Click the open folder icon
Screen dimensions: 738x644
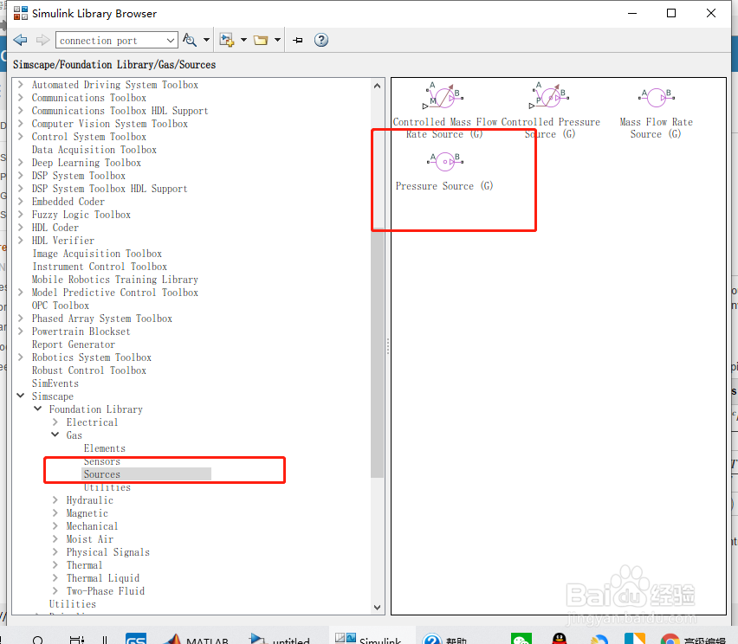click(x=261, y=40)
